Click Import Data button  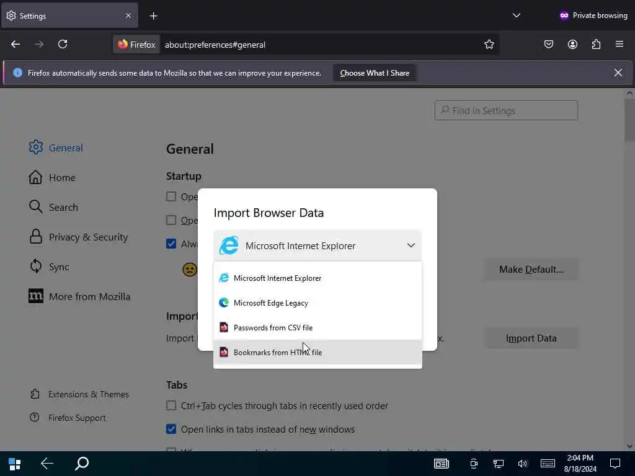tap(531, 338)
